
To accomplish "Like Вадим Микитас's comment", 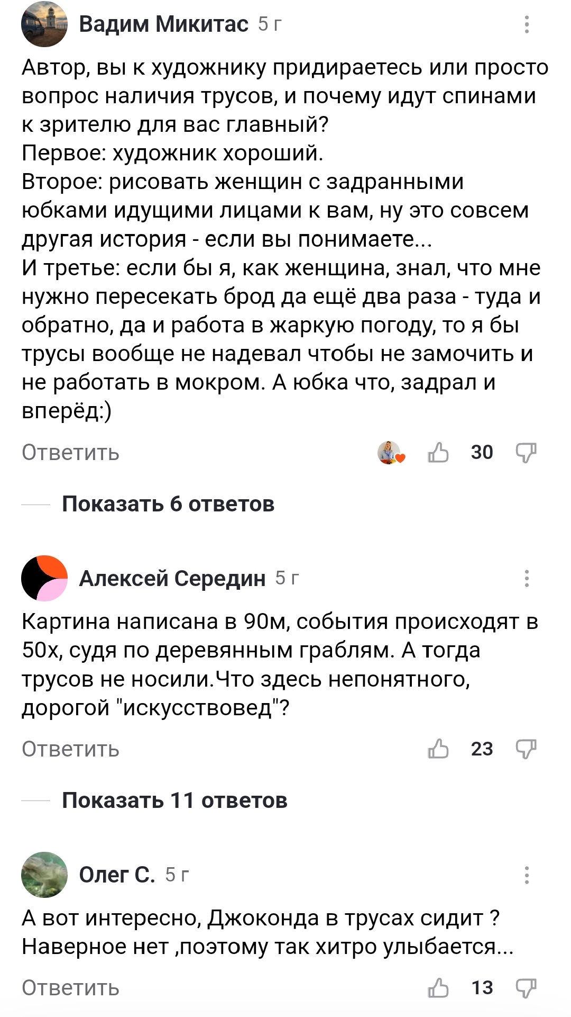I will click(x=438, y=453).
